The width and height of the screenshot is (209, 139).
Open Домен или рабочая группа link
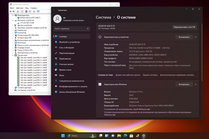tap(128, 75)
